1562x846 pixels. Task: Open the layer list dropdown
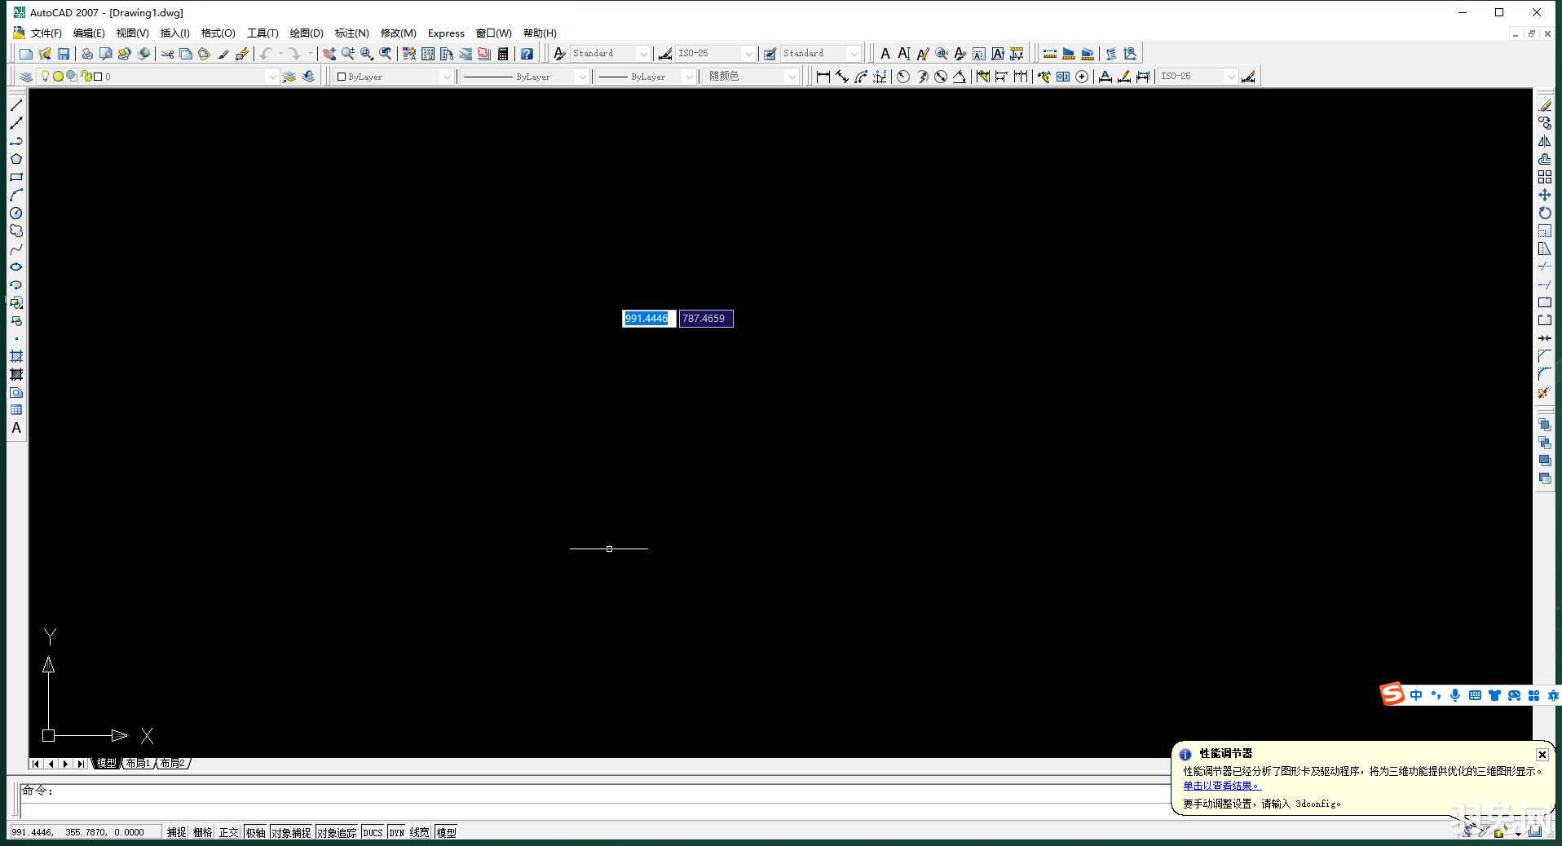tap(272, 77)
